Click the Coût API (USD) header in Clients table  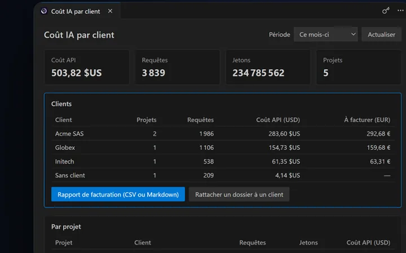(x=278, y=120)
